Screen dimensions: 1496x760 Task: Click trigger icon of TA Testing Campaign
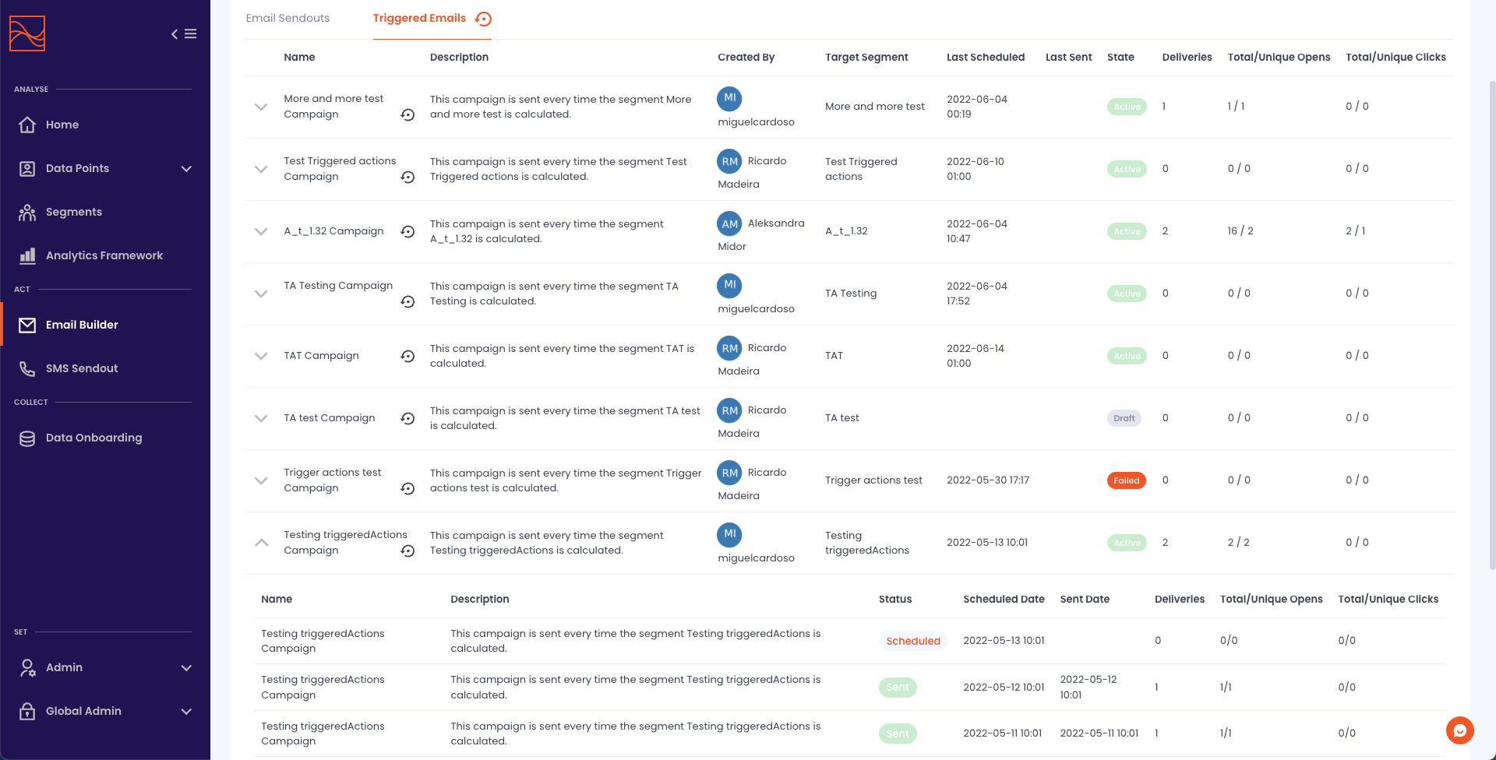[408, 301]
